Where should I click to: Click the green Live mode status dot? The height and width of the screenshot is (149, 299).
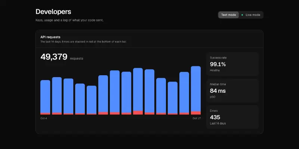pyautogui.click(x=242, y=15)
